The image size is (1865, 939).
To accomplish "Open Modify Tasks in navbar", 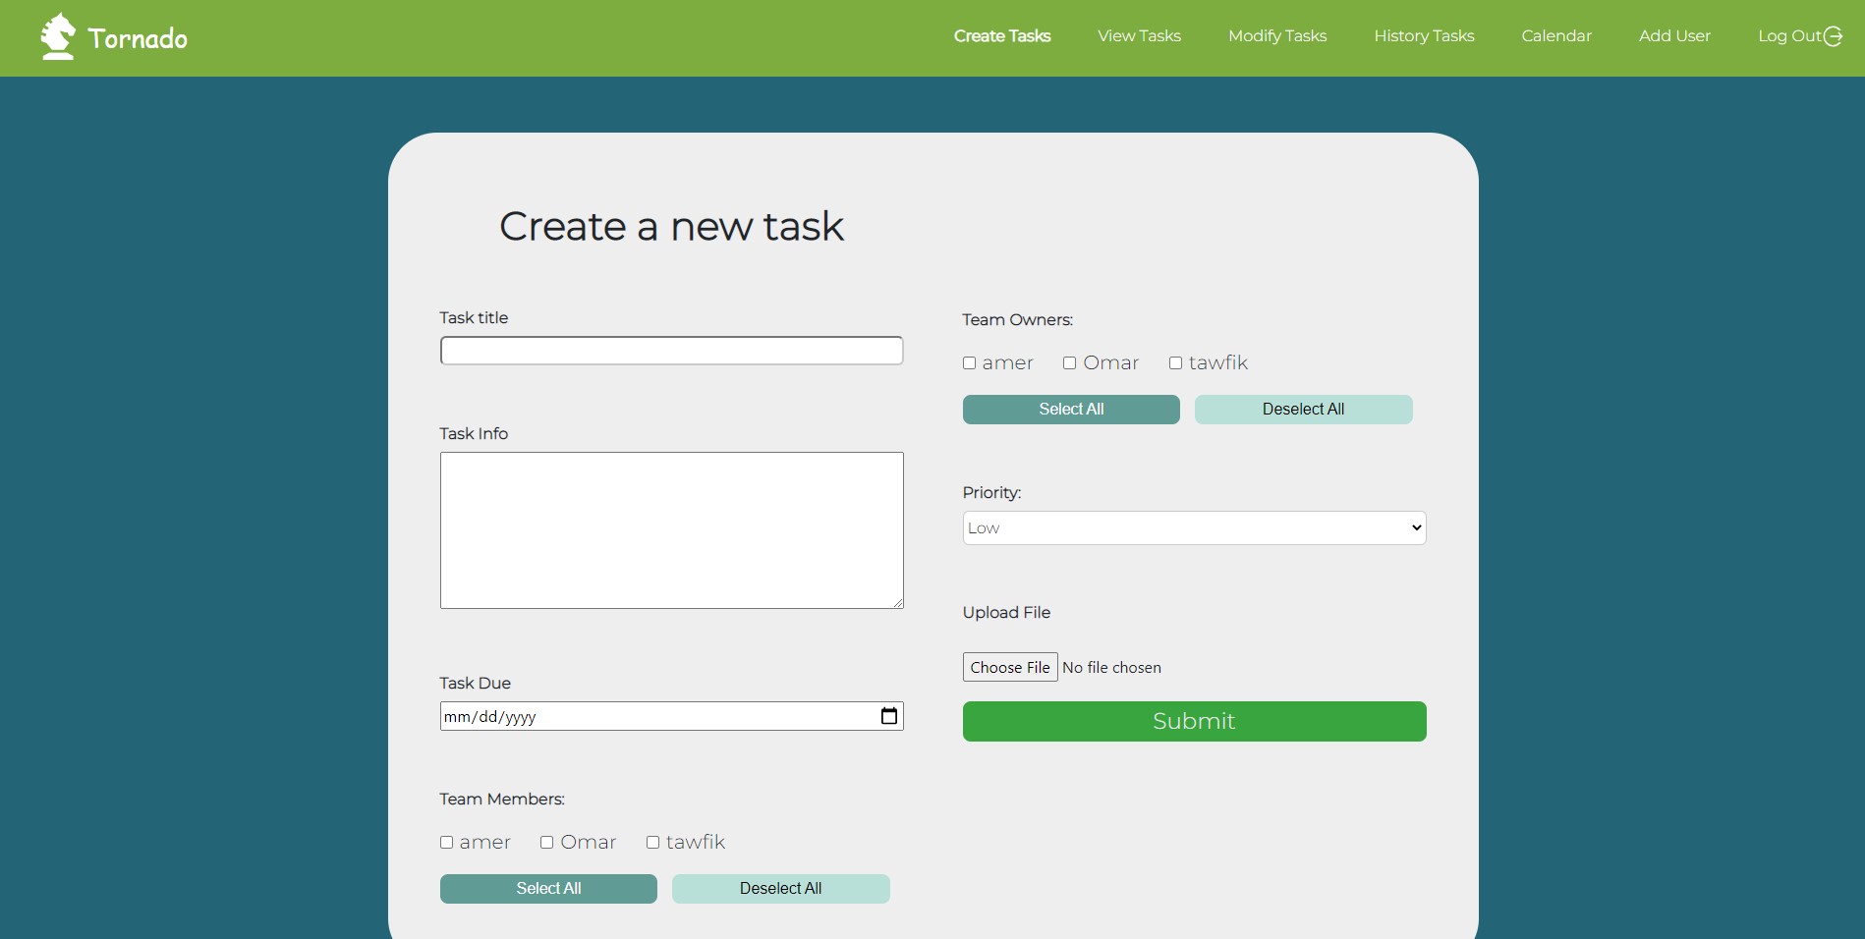I will (x=1277, y=36).
